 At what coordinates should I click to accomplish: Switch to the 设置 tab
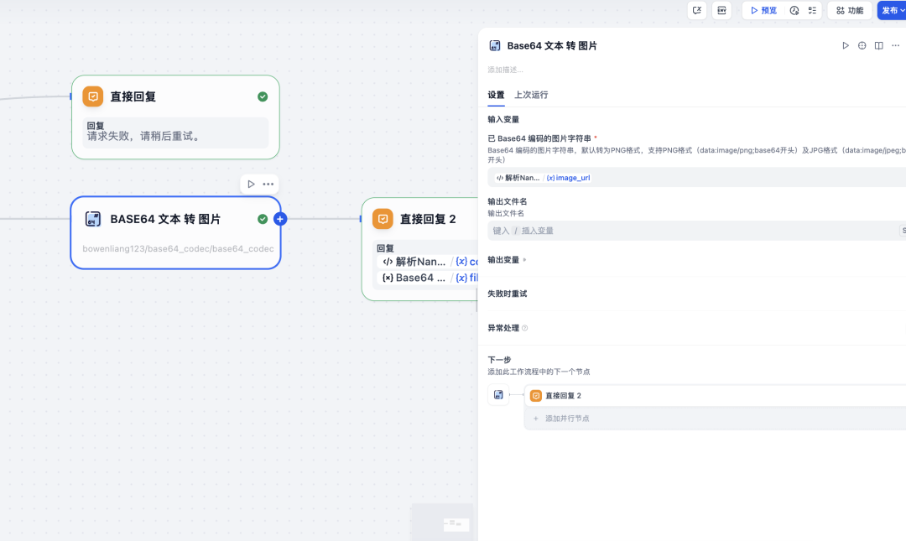[495, 95]
